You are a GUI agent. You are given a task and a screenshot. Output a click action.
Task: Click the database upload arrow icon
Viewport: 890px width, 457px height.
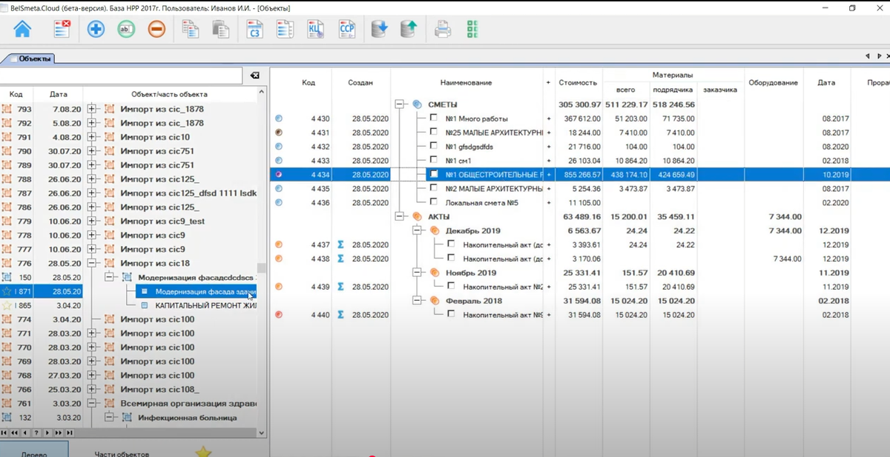tap(409, 30)
